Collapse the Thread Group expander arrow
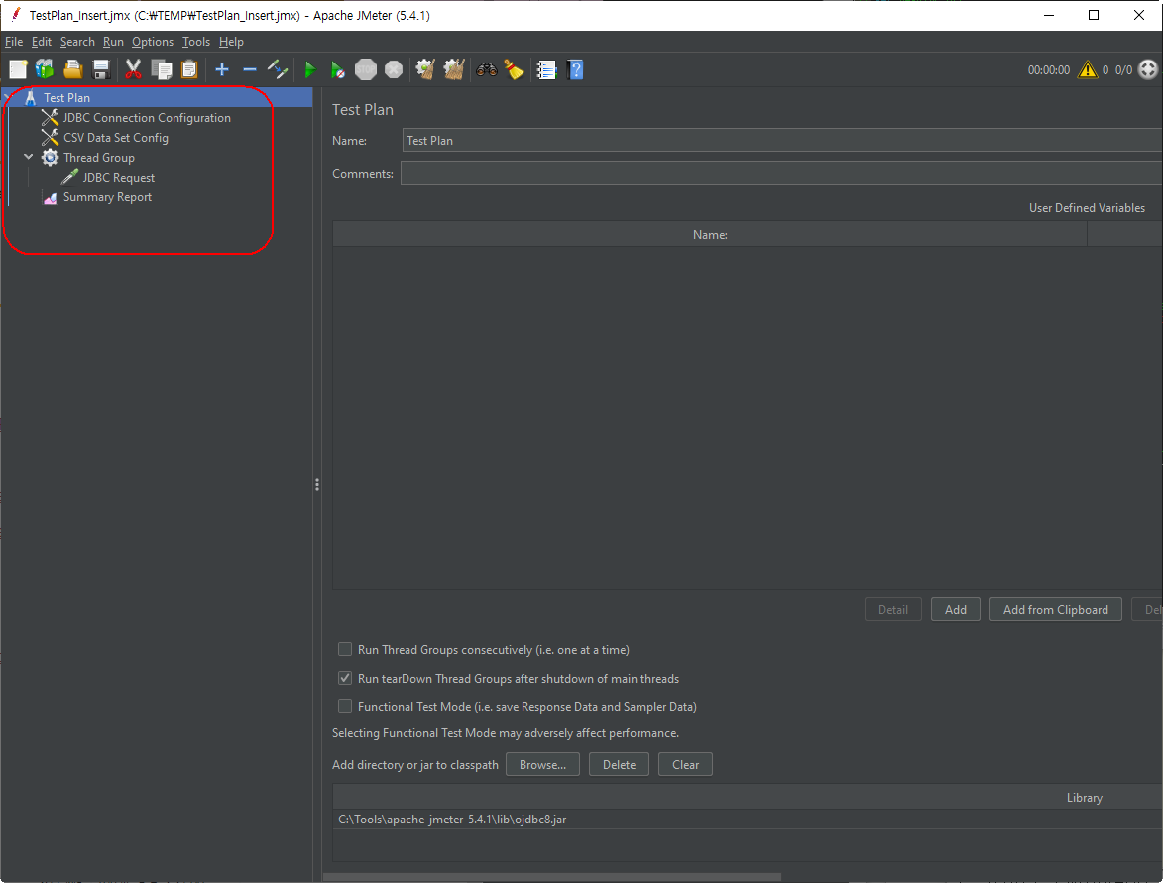The height and width of the screenshot is (883, 1163). click(28, 157)
